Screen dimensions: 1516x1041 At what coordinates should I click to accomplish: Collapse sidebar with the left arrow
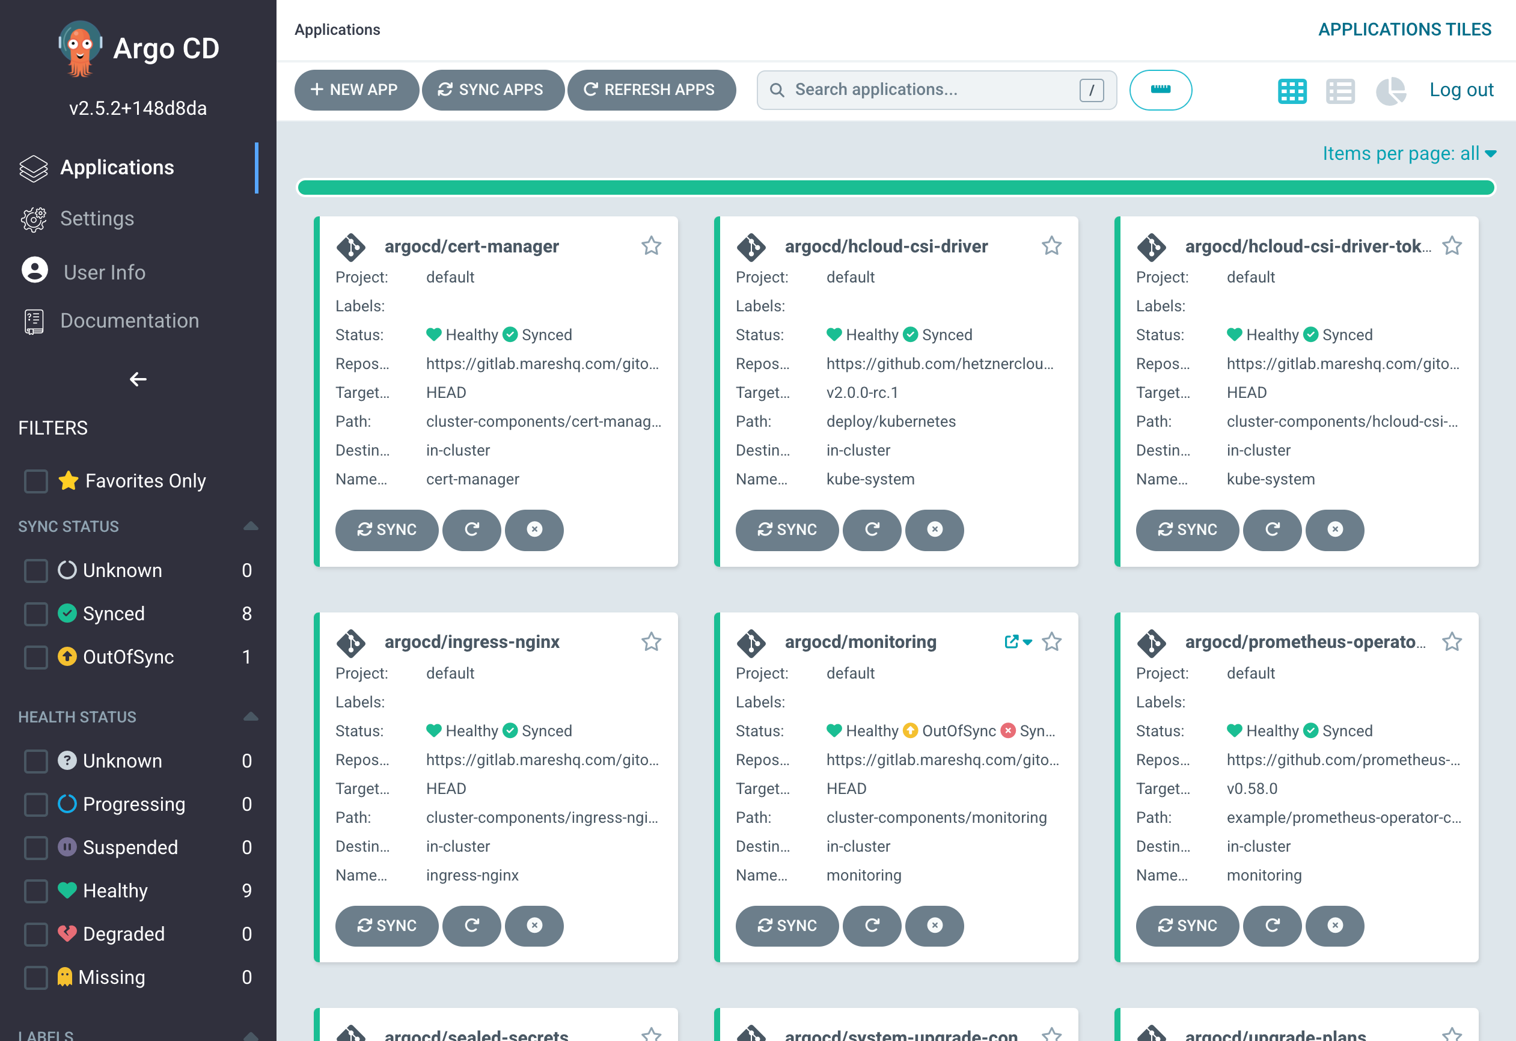tap(138, 379)
